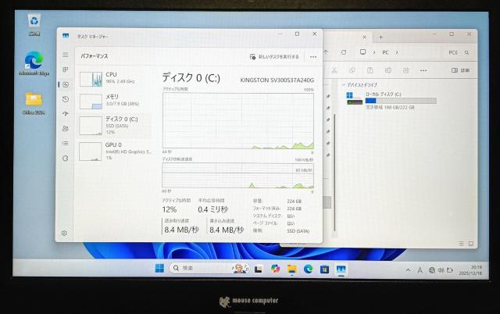Screen dimensions: 500x314
Task: Click the 12% active time value
Action: pos(170,209)
